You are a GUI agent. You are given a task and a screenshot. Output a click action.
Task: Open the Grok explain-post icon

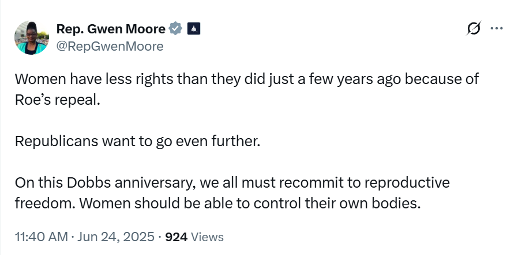[474, 28]
